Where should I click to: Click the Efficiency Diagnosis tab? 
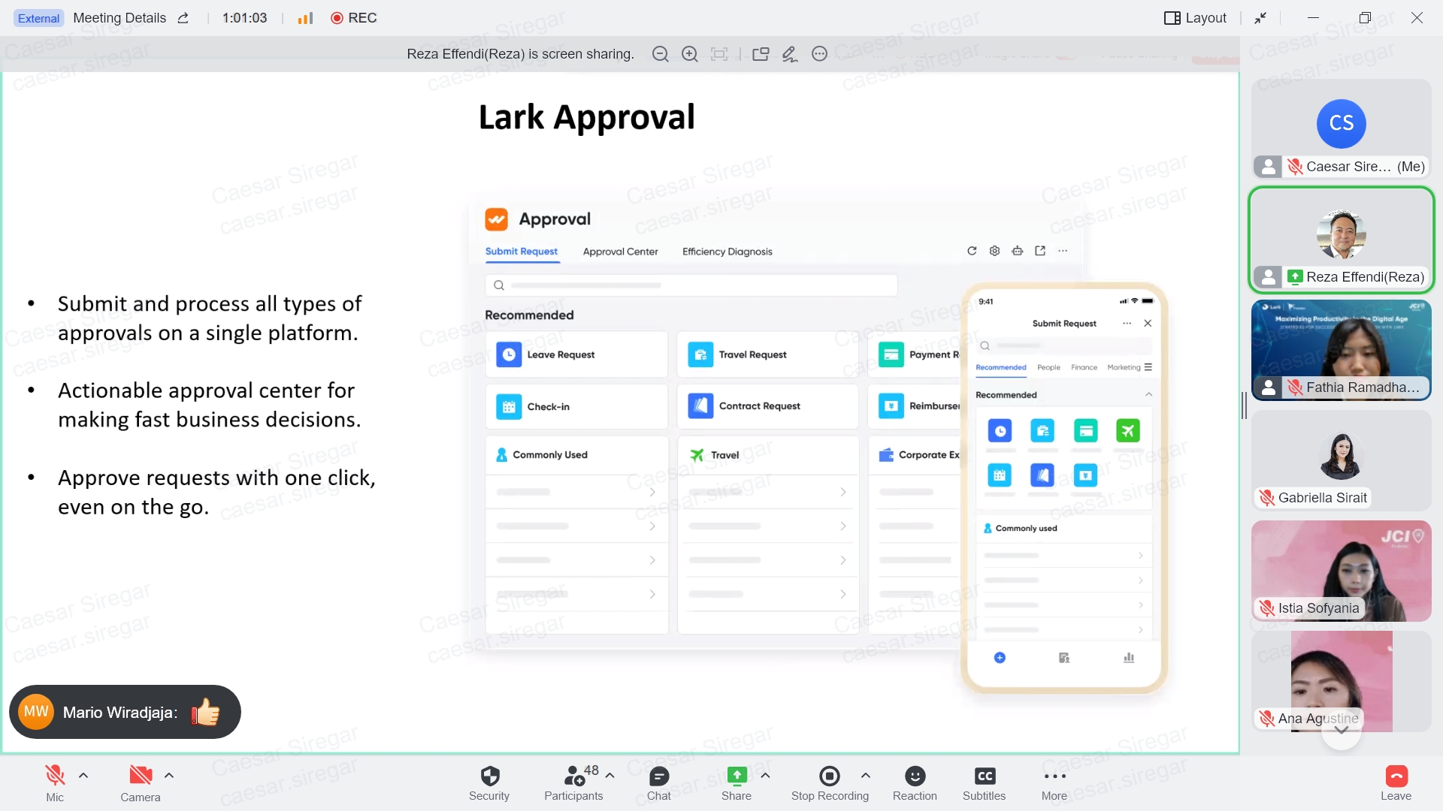(x=728, y=251)
